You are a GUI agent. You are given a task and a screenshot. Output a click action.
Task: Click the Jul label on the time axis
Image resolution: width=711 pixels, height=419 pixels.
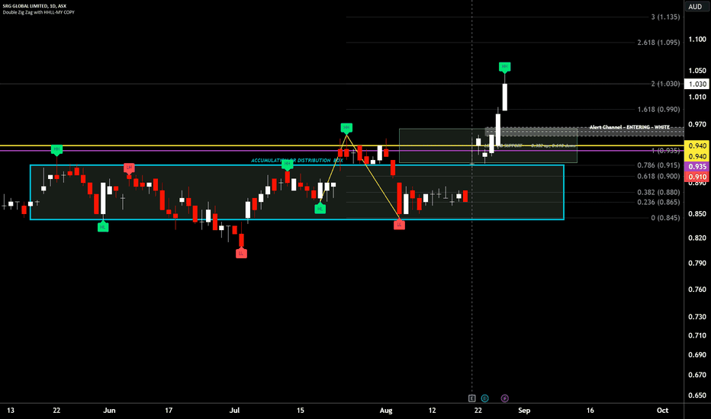click(234, 411)
